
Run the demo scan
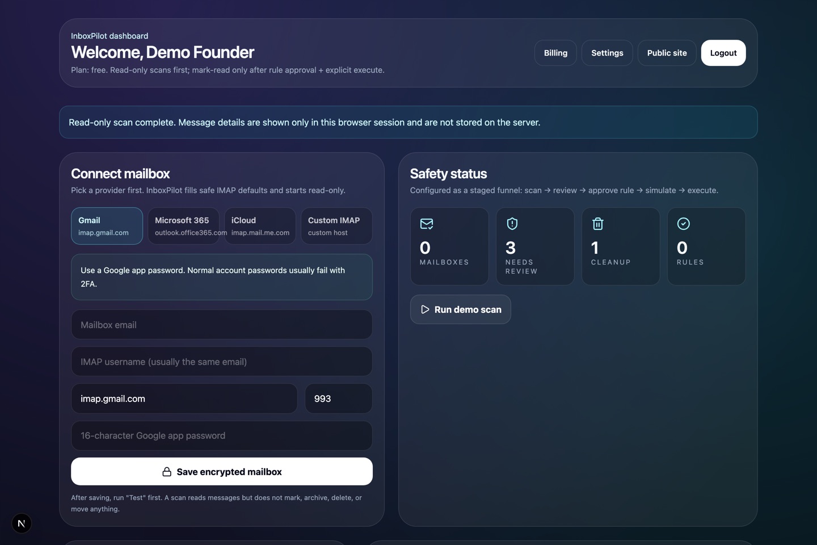461,309
